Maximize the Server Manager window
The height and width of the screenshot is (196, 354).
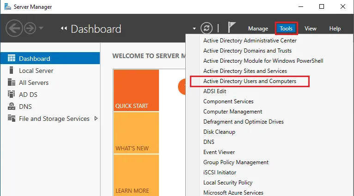point(322,6)
